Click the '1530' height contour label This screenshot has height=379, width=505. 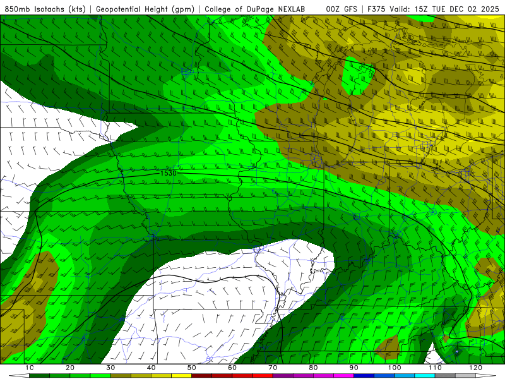[x=169, y=173]
